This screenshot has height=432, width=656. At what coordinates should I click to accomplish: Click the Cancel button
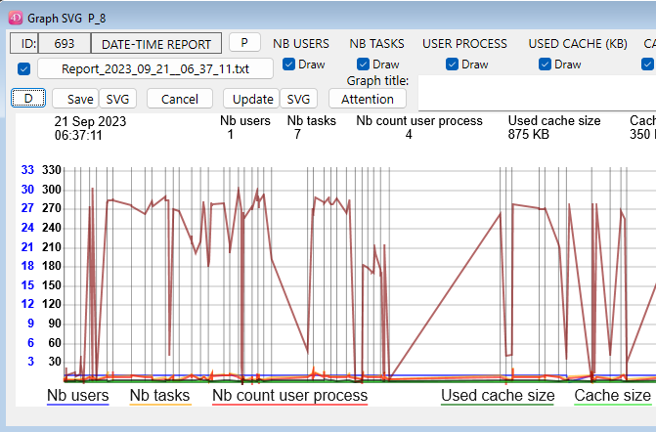[x=180, y=99]
